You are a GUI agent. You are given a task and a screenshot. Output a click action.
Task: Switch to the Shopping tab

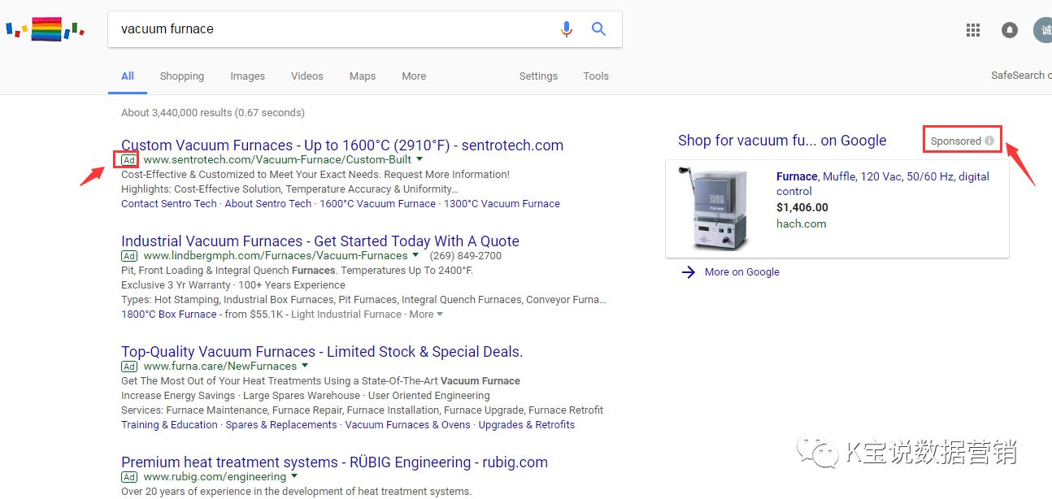click(182, 76)
